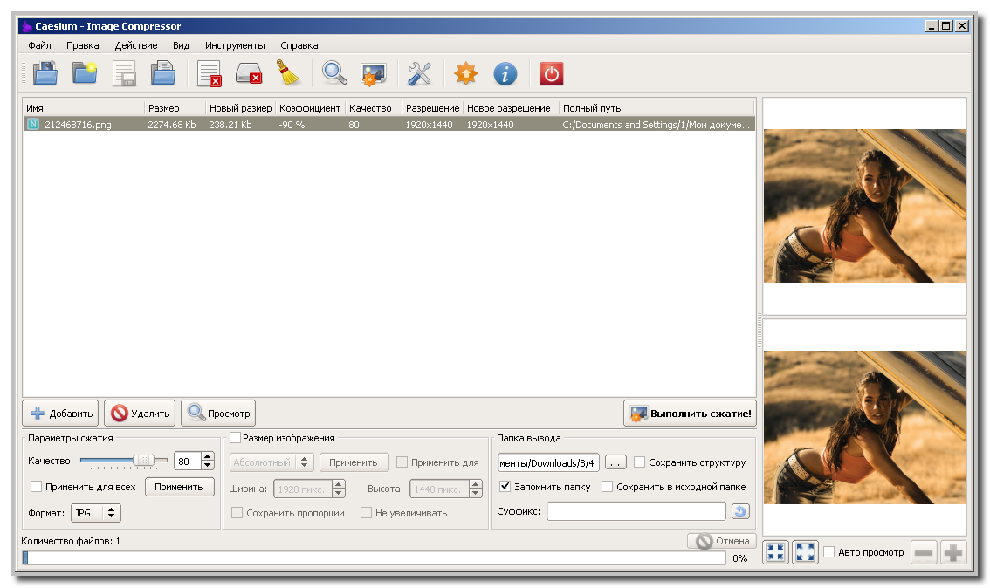Click the Delete file from disk toolbar icon
Viewport: 990px width, 588px height.
[249, 73]
